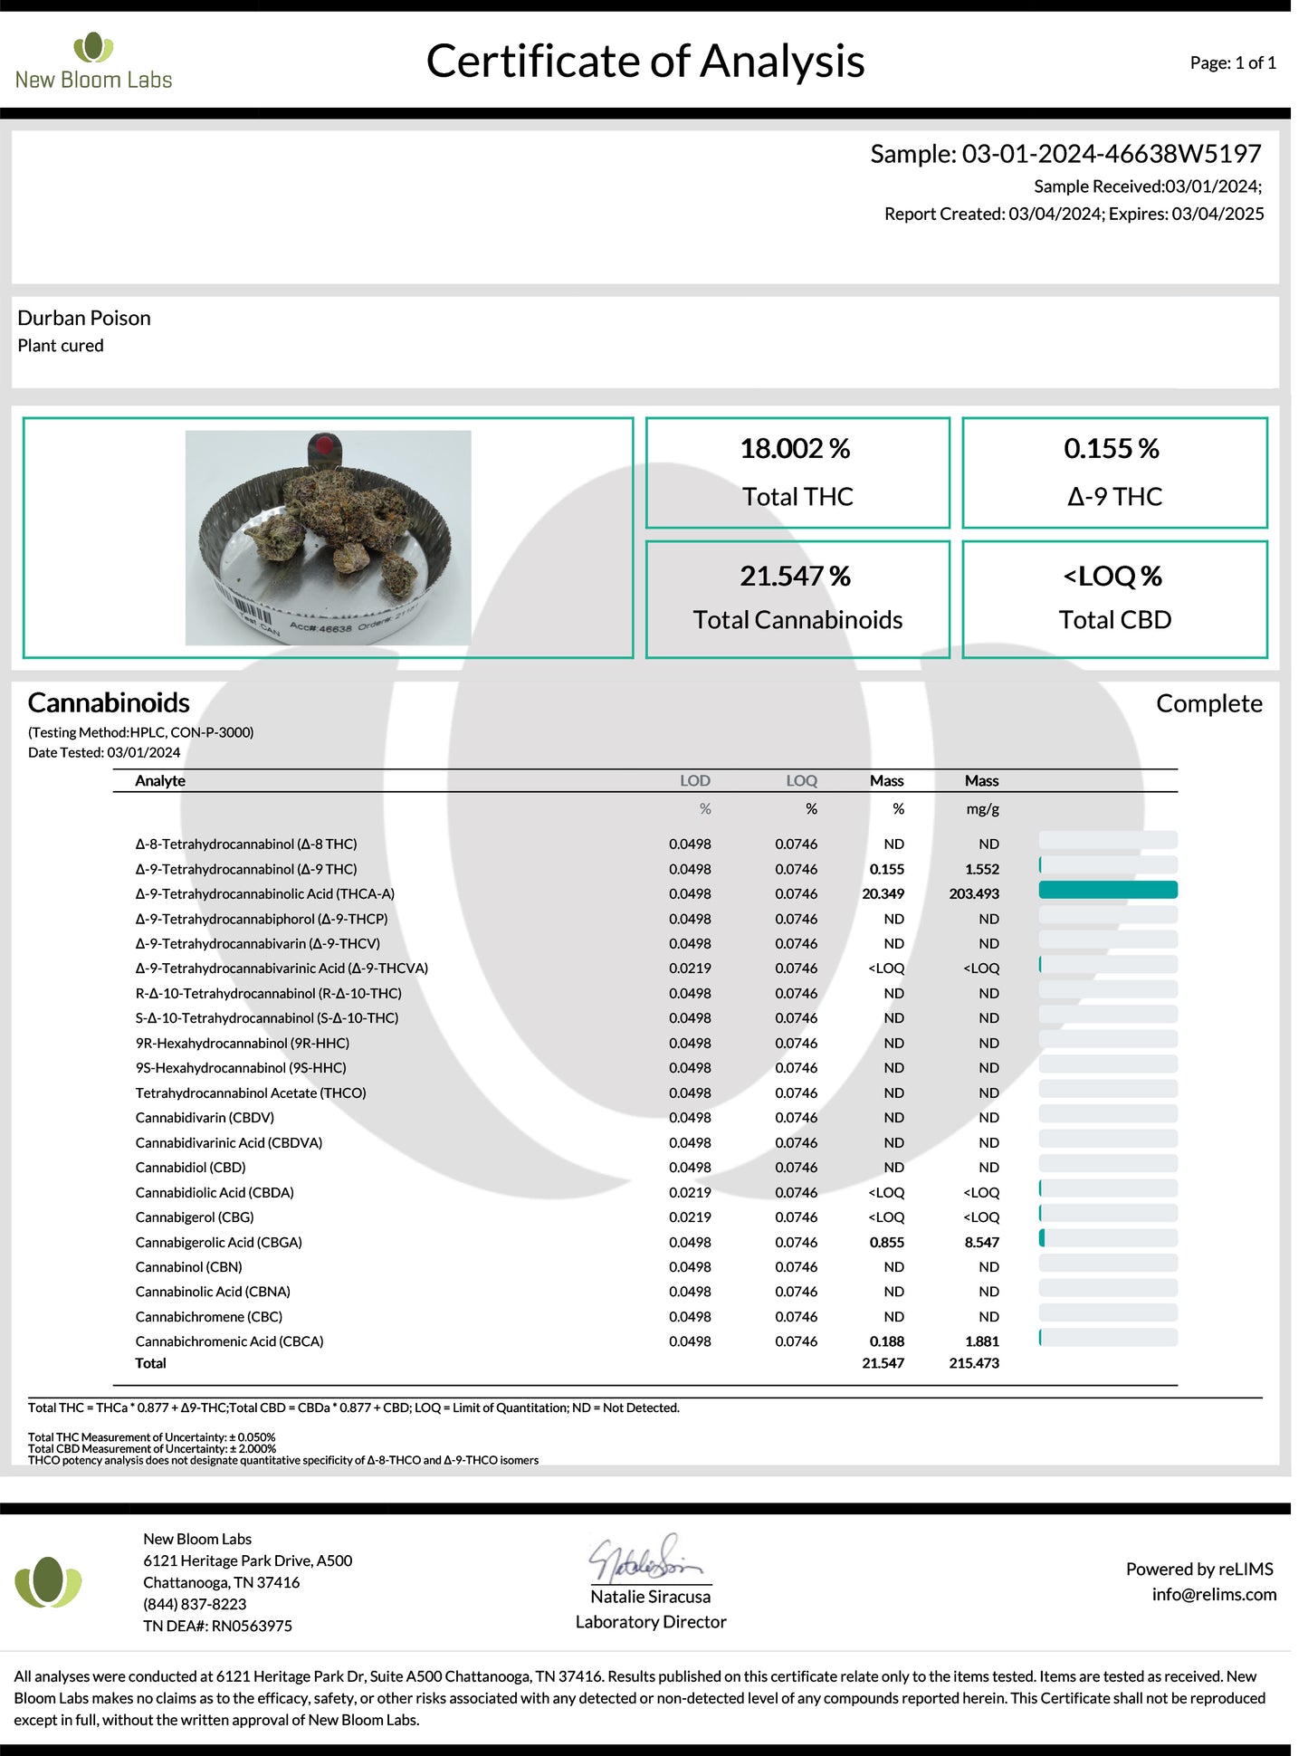This screenshot has height=1756, width=1308.
Task: Click the '6121 Heritage Park Drive, A500' address
Action: (x=247, y=1560)
